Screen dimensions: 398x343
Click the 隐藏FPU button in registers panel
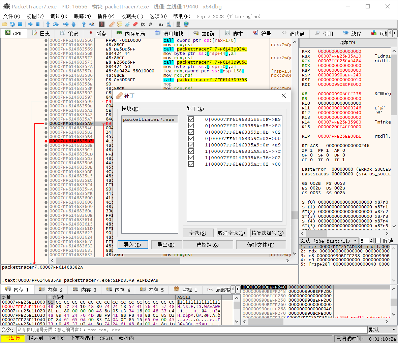click(x=348, y=43)
